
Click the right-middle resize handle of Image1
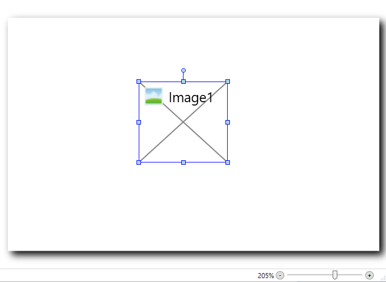(x=228, y=122)
